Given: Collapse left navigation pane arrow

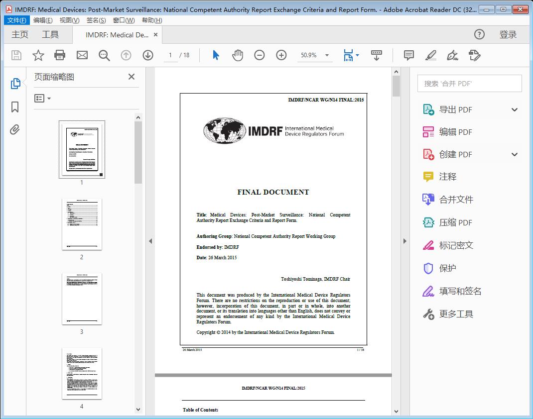Looking at the screenshot, I should [x=150, y=241].
